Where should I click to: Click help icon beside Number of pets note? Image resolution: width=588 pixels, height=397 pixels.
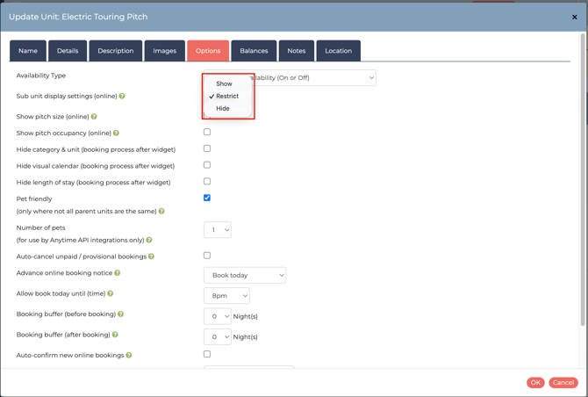tap(149, 240)
